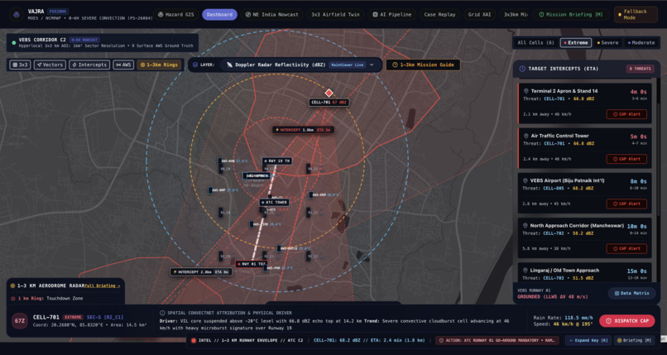Open the Case Replay tab

(x=439, y=14)
